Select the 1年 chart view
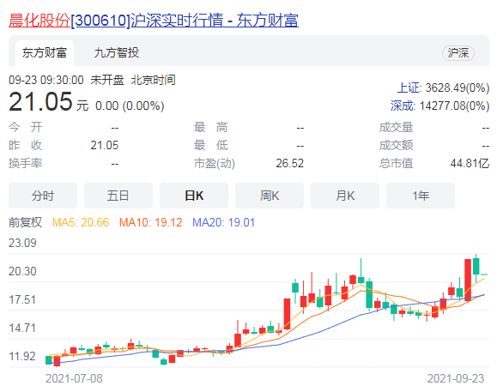This screenshot has width=503, height=392. pos(421,196)
